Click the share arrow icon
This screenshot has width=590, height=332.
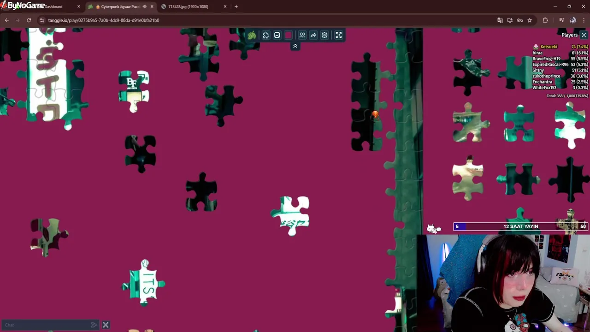[x=313, y=35]
